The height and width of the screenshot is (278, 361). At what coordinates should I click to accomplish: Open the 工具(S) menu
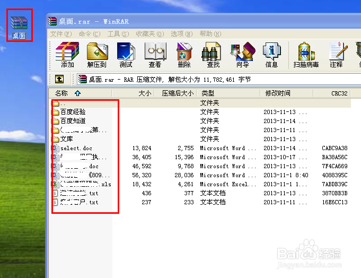118,34
